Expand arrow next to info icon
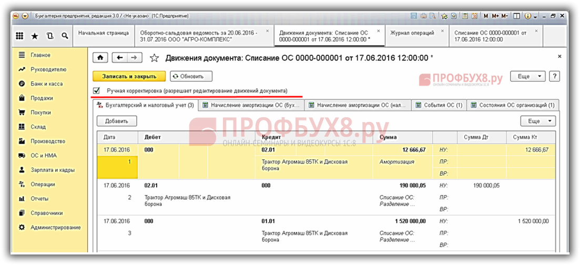This screenshot has width=580, height=265. point(535,17)
